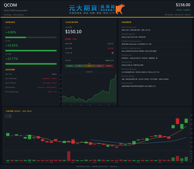Open the Yahoo Finance headline mentioning 13%
The image size is (194, 169).
(136, 30)
